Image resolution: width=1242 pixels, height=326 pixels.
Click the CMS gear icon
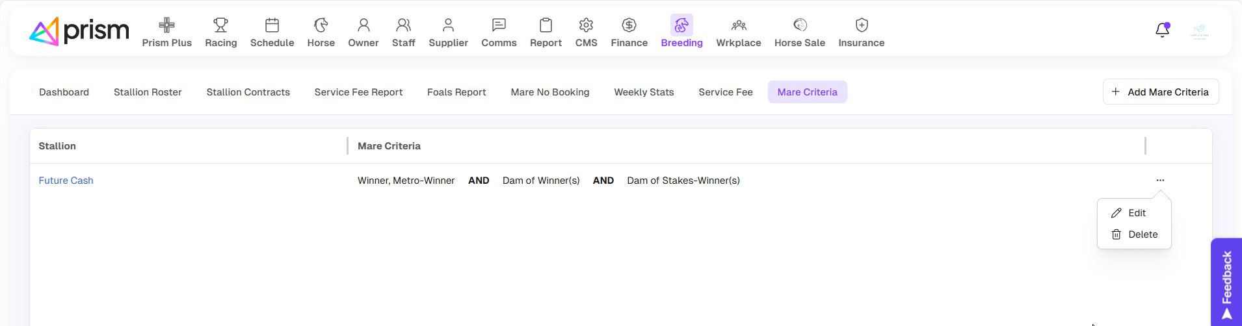click(x=586, y=26)
